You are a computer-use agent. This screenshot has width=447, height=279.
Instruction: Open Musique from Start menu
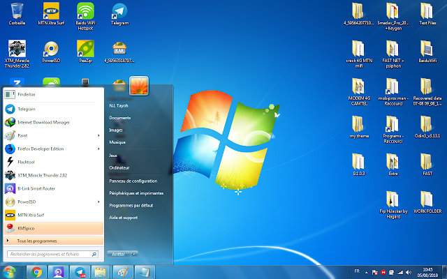(117, 142)
